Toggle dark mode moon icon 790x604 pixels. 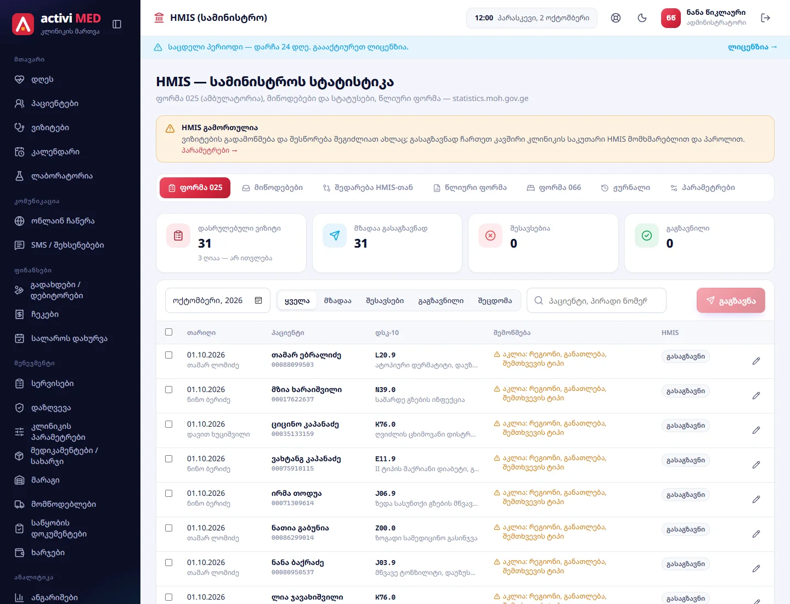coord(642,18)
